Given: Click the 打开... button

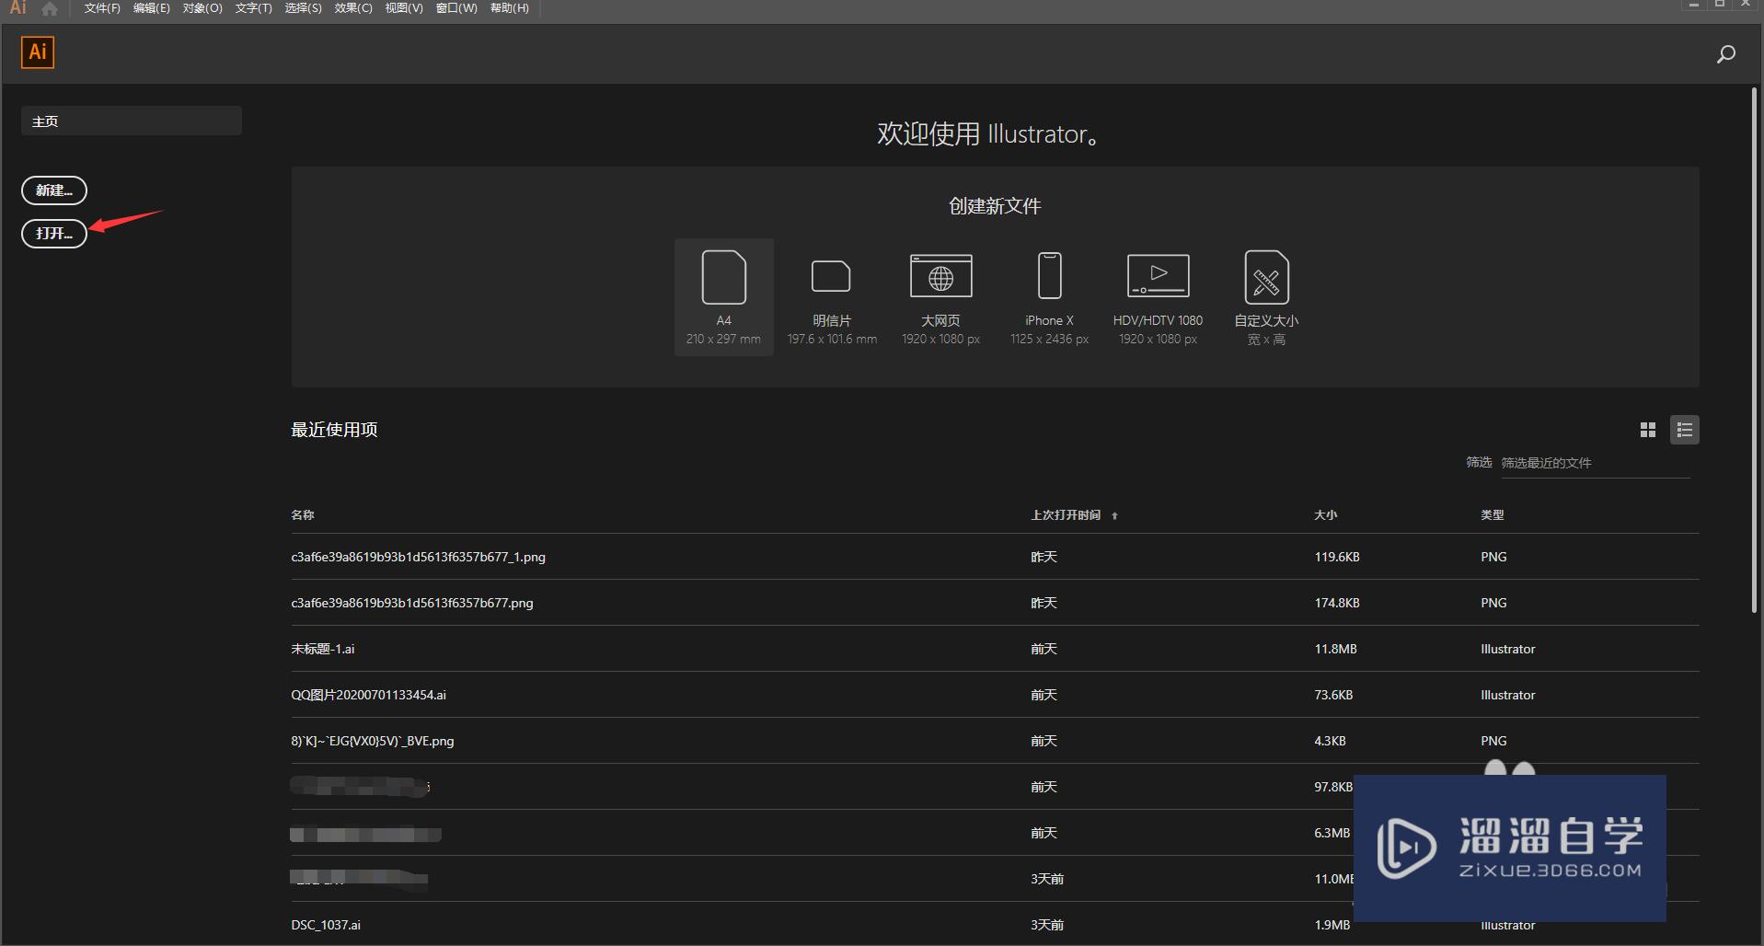Looking at the screenshot, I should (54, 234).
